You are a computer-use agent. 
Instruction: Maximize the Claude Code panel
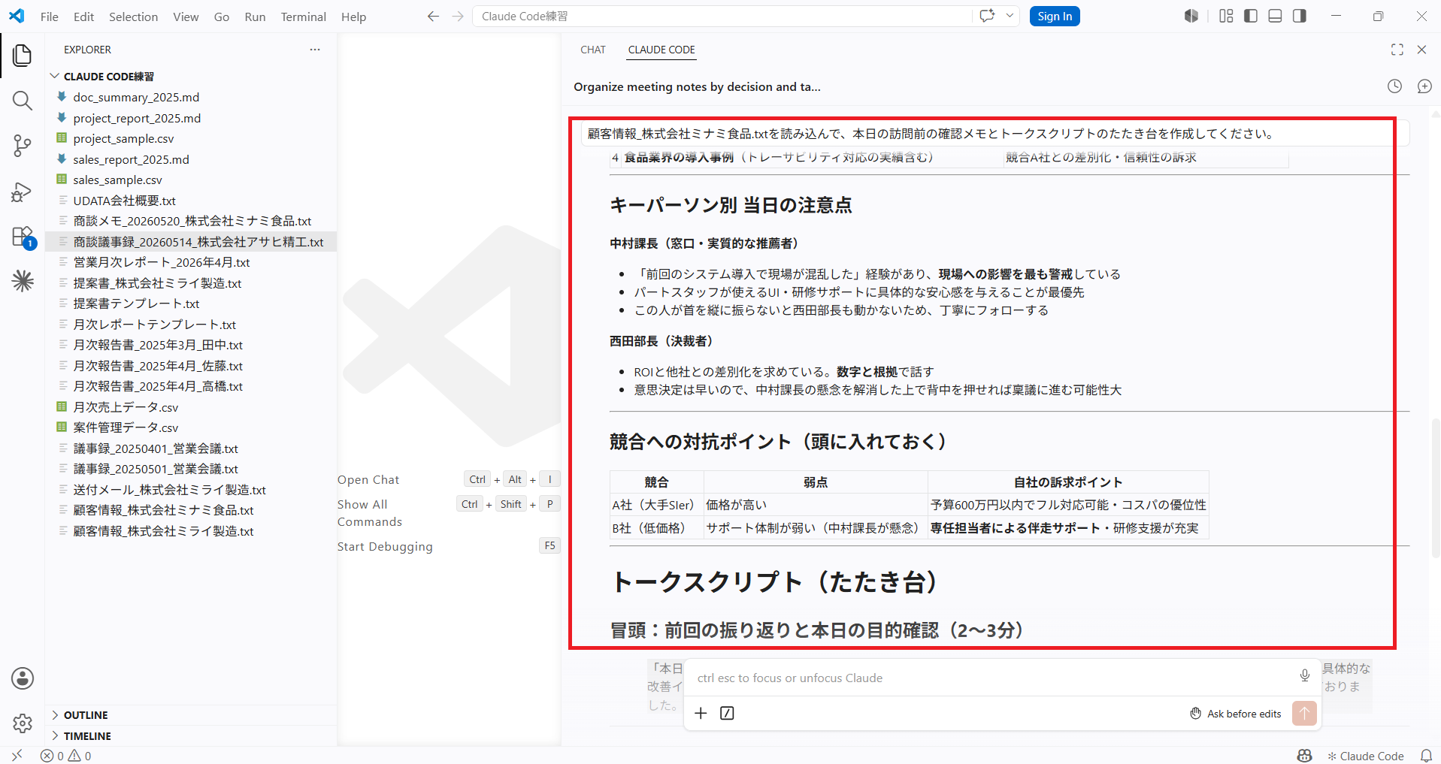(1397, 50)
